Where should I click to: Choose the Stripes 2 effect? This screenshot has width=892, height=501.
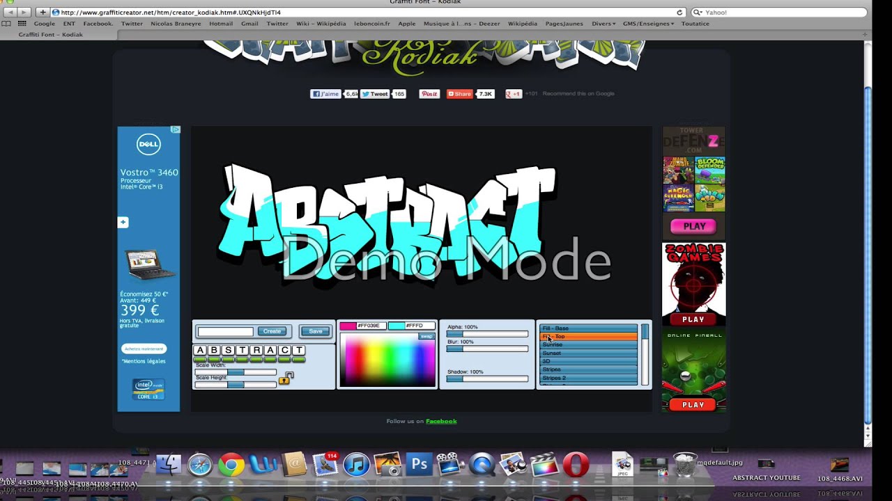click(589, 378)
